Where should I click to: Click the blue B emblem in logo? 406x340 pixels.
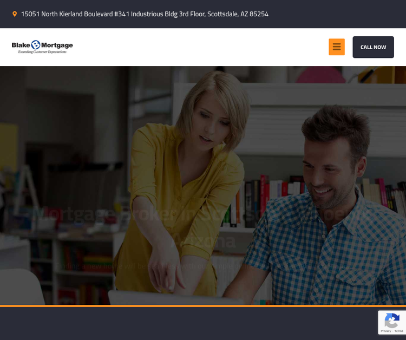click(x=36, y=45)
